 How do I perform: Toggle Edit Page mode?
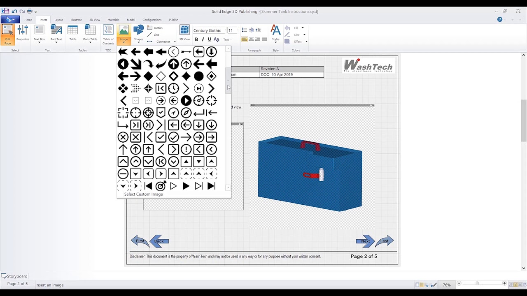pyautogui.click(x=7, y=35)
